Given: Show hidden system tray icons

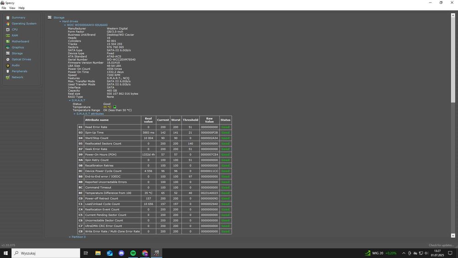Looking at the screenshot, I should 403,253.
